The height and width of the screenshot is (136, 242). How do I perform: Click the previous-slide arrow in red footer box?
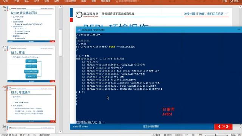(219, 127)
